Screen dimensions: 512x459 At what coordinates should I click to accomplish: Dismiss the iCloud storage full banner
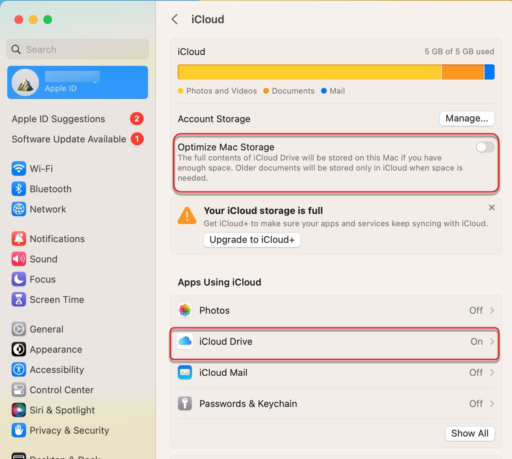click(x=492, y=207)
